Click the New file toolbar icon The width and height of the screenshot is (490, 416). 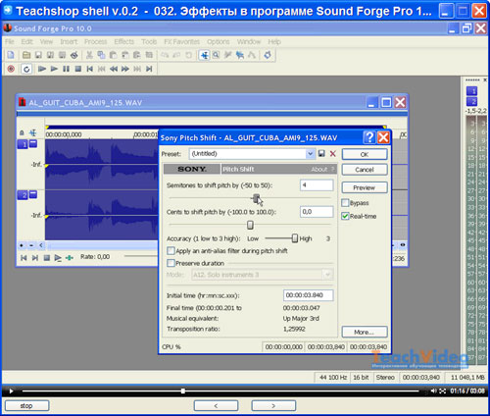pos(11,55)
